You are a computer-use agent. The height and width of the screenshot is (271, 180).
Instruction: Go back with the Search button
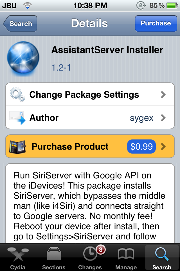(x=20, y=23)
